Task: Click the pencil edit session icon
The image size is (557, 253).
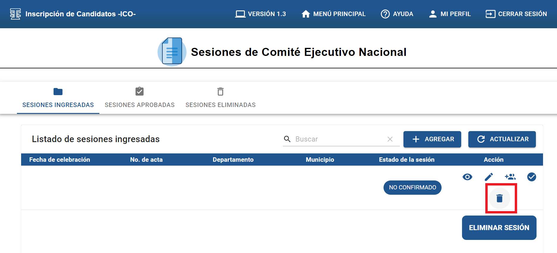Action: pos(489,177)
